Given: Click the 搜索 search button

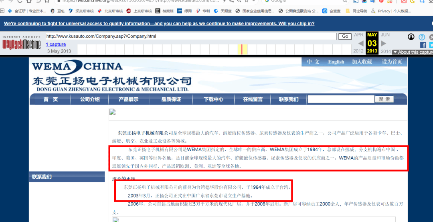Looking at the screenshot, I should click(x=384, y=99).
